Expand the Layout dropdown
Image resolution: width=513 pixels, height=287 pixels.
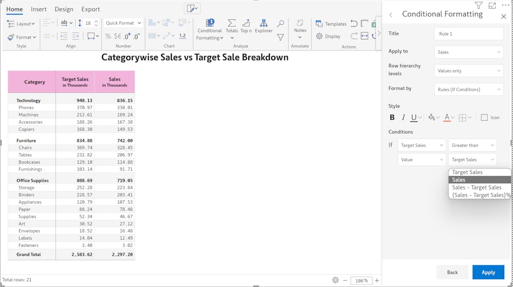tap(21, 24)
